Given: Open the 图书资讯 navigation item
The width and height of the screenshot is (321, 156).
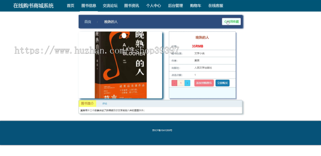Looking at the screenshot, I should coord(132,6).
